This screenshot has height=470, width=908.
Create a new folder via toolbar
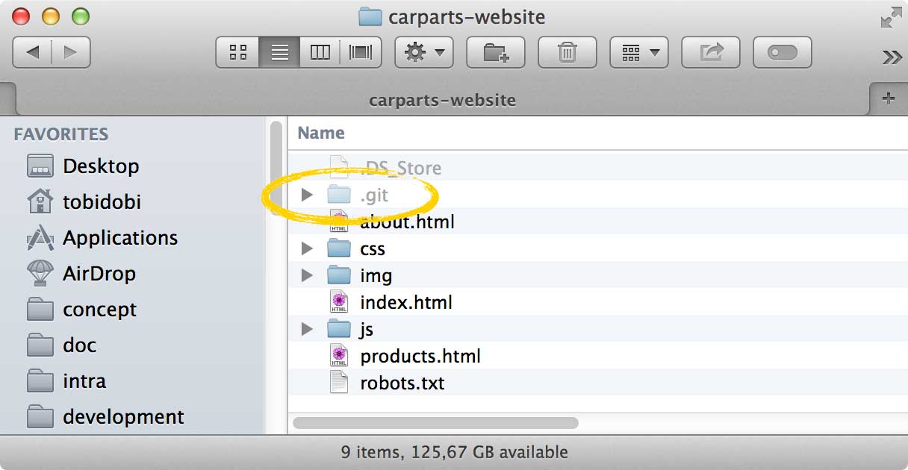pyautogui.click(x=495, y=52)
